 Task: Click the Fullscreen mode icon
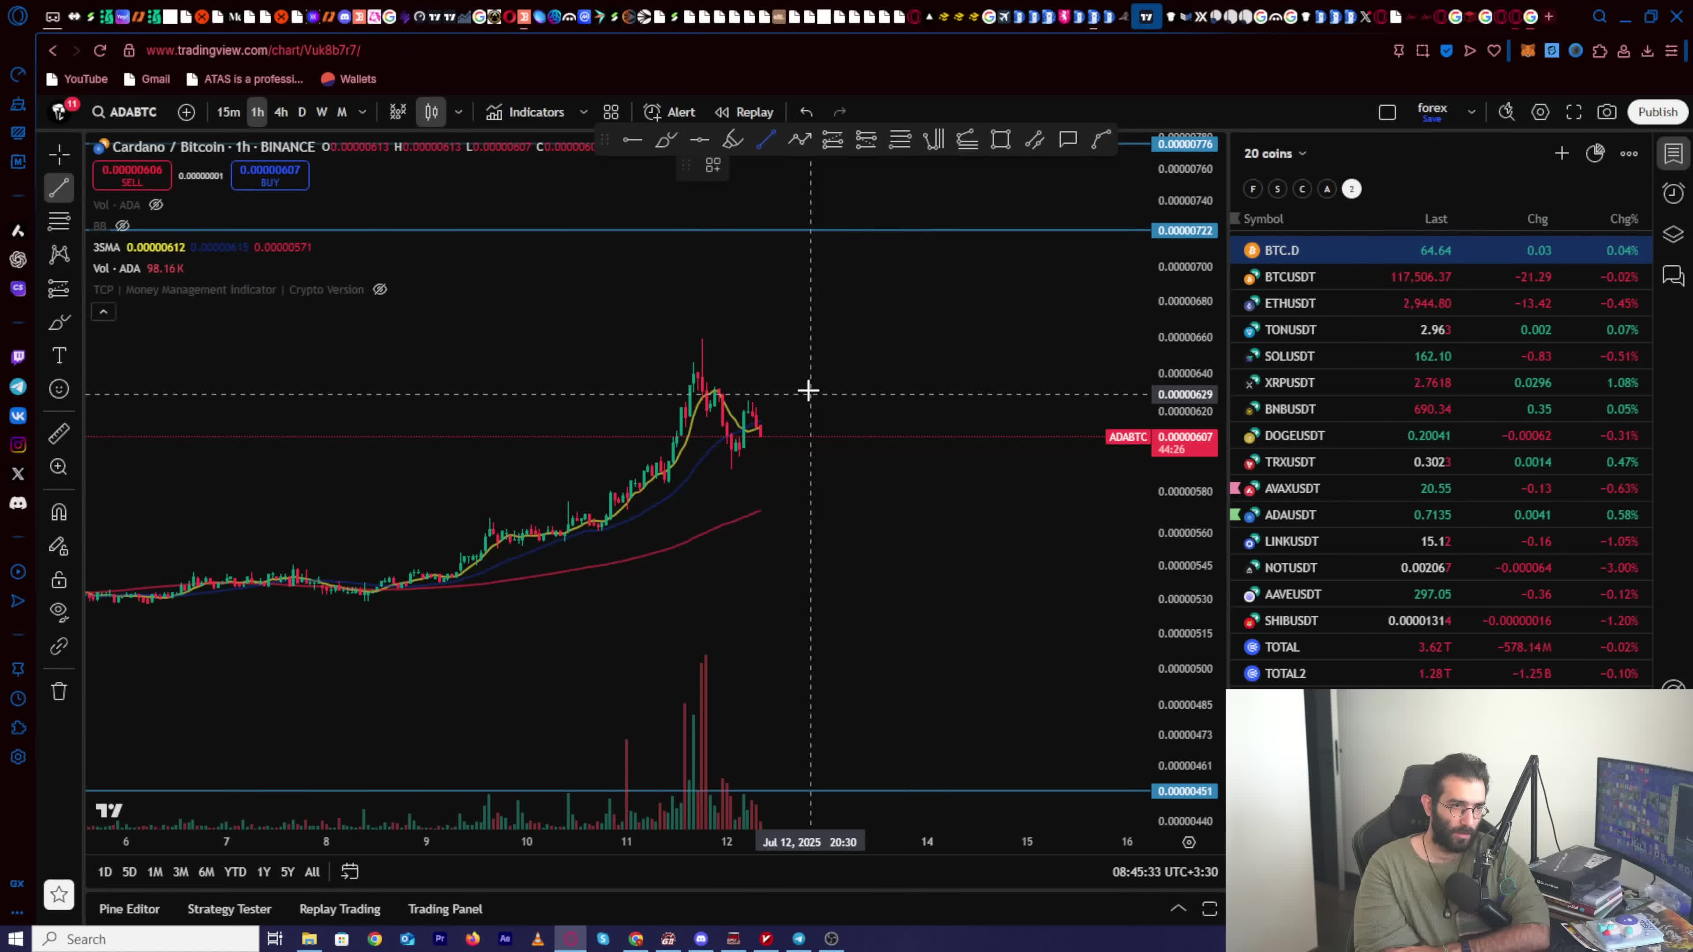1574,112
